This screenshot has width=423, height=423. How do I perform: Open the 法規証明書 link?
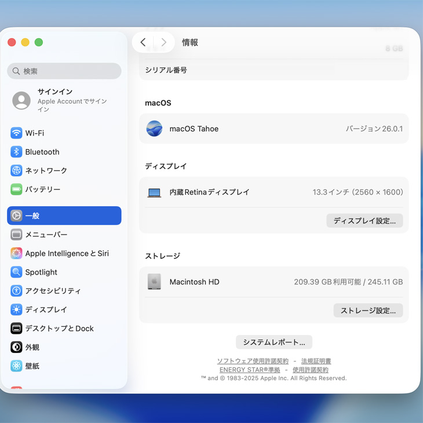click(316, 361)
